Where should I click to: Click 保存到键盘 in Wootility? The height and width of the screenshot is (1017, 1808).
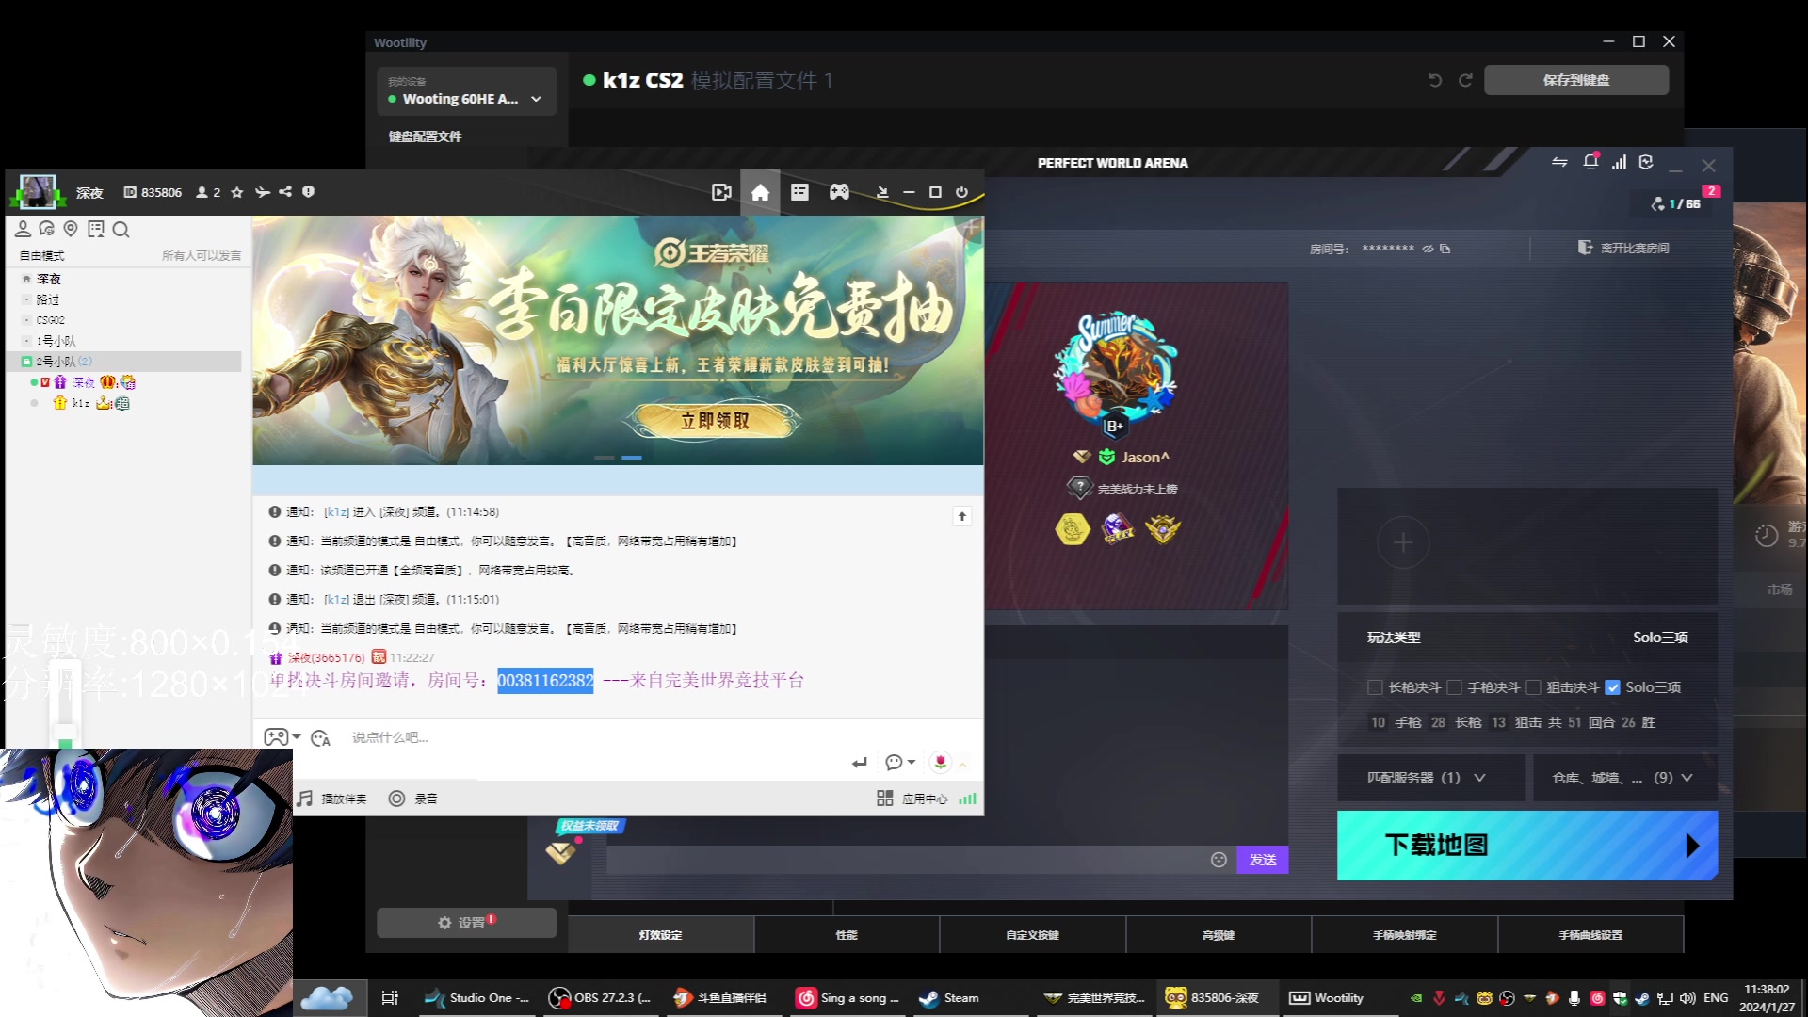point(1576,80)
